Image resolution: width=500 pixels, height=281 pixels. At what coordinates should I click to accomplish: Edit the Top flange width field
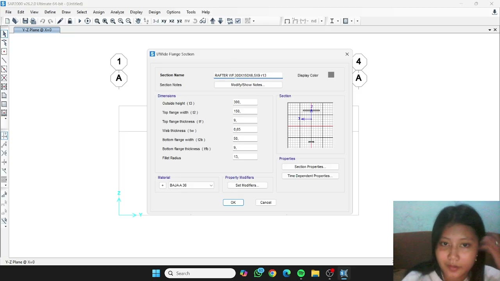245,111
